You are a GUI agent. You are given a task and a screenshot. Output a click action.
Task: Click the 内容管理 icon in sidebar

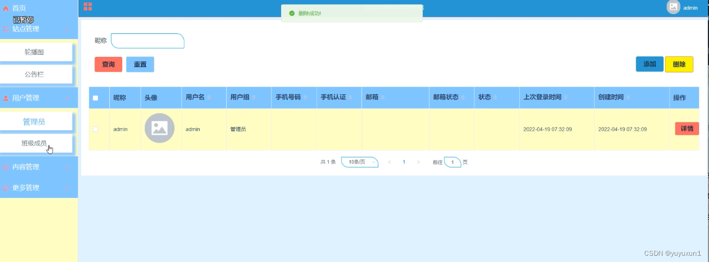click(x=6, y=167)
